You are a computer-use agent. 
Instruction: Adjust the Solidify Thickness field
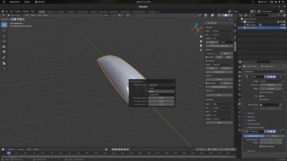271,85
